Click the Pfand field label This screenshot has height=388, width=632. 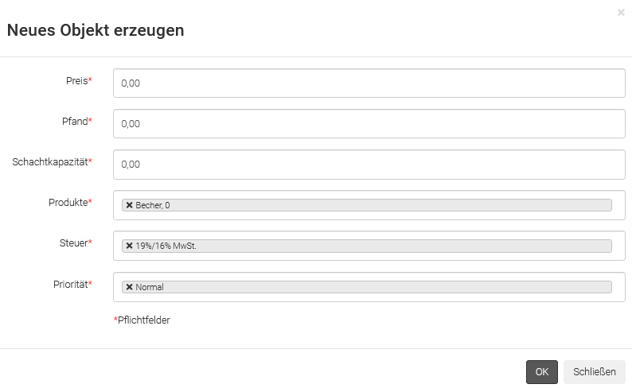[x=76, y=122]
